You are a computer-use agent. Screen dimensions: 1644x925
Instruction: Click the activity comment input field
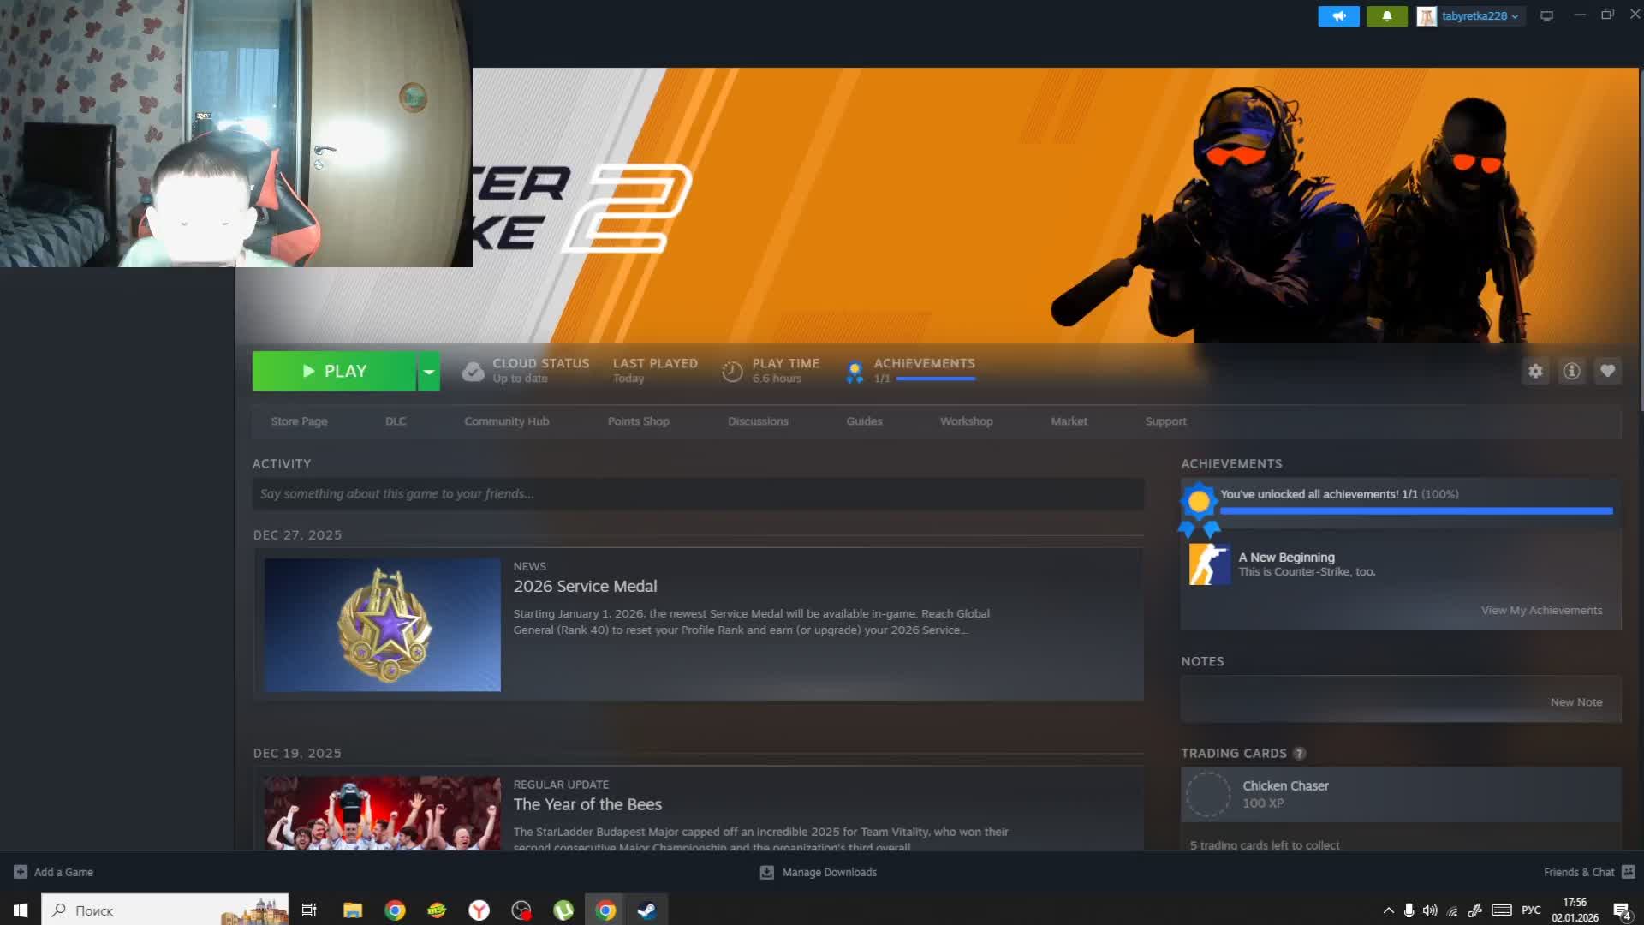coord(697,494)
